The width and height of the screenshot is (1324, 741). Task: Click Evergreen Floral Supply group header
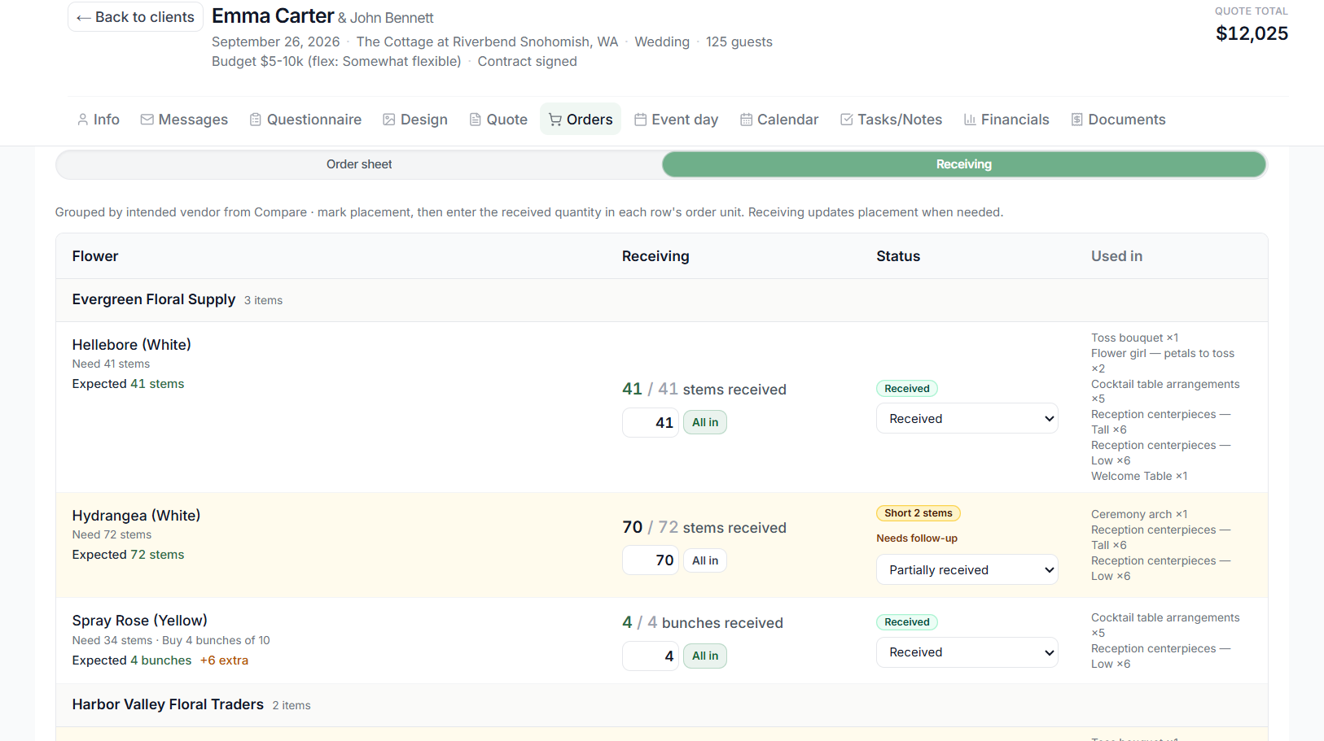(661, 300)
